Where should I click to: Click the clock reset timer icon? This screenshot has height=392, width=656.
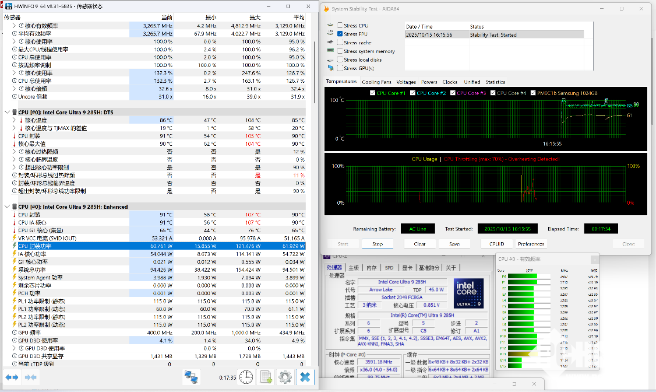[x=246, y=377]
